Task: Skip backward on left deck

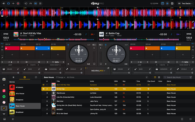Action: point(27,62)
